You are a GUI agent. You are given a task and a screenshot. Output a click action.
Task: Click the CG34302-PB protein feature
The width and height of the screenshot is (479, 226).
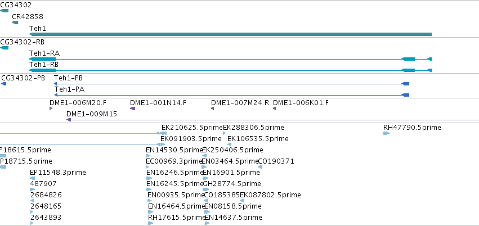tap(4, 84)
